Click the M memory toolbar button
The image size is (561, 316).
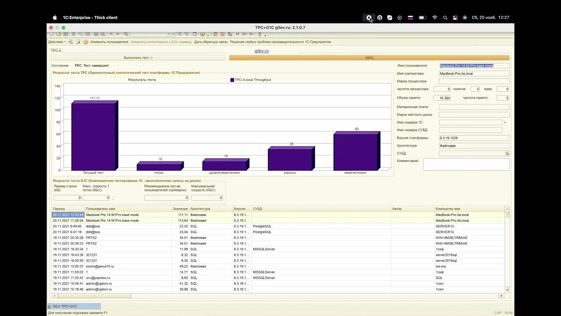pos(238,34)
